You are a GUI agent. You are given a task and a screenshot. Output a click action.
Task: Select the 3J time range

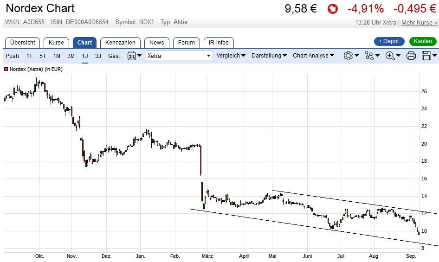[98, 56]
